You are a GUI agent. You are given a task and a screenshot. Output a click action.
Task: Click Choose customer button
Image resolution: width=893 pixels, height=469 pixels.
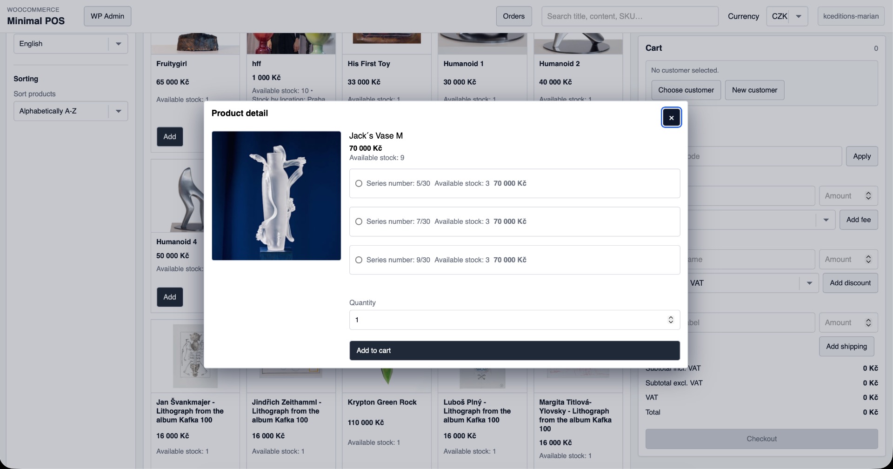686,90
